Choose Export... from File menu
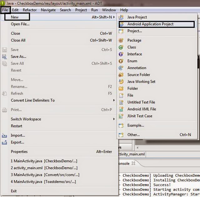 point(59,142)
